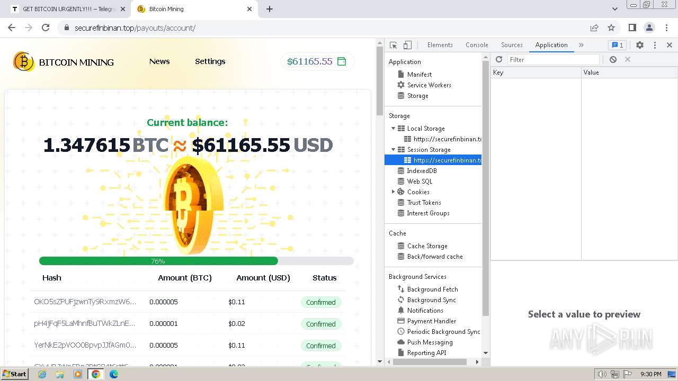
Task: Select Trust Tokens item
Action: 424,203
